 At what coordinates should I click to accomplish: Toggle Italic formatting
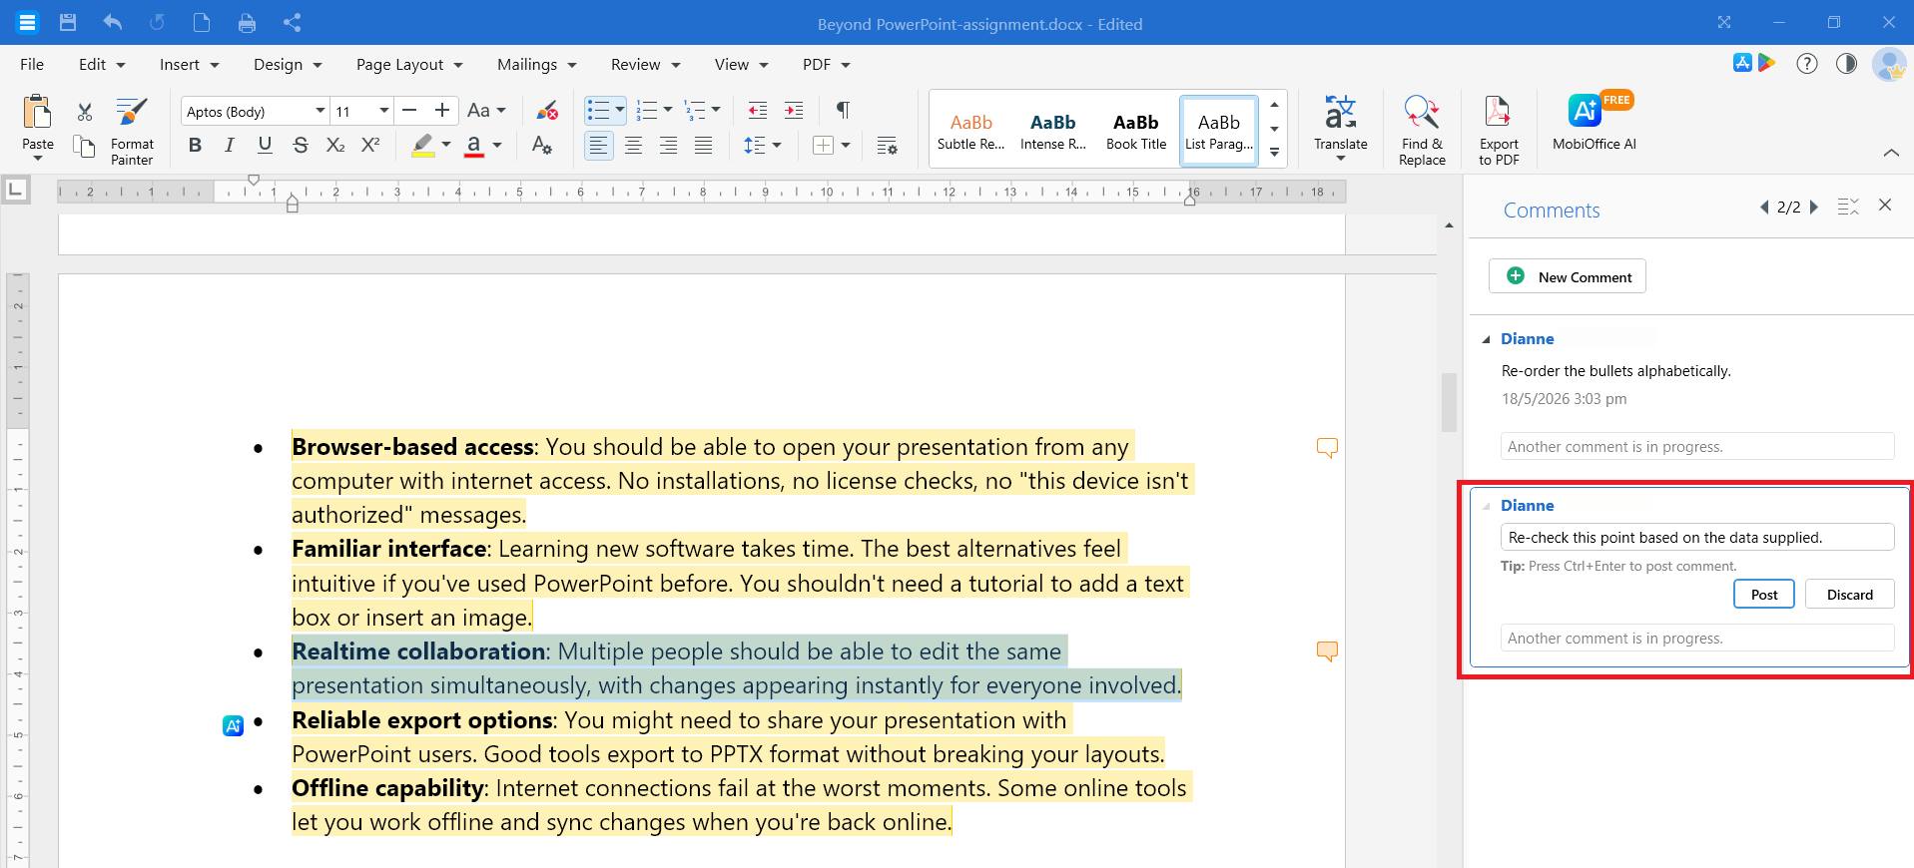(230, 146)
